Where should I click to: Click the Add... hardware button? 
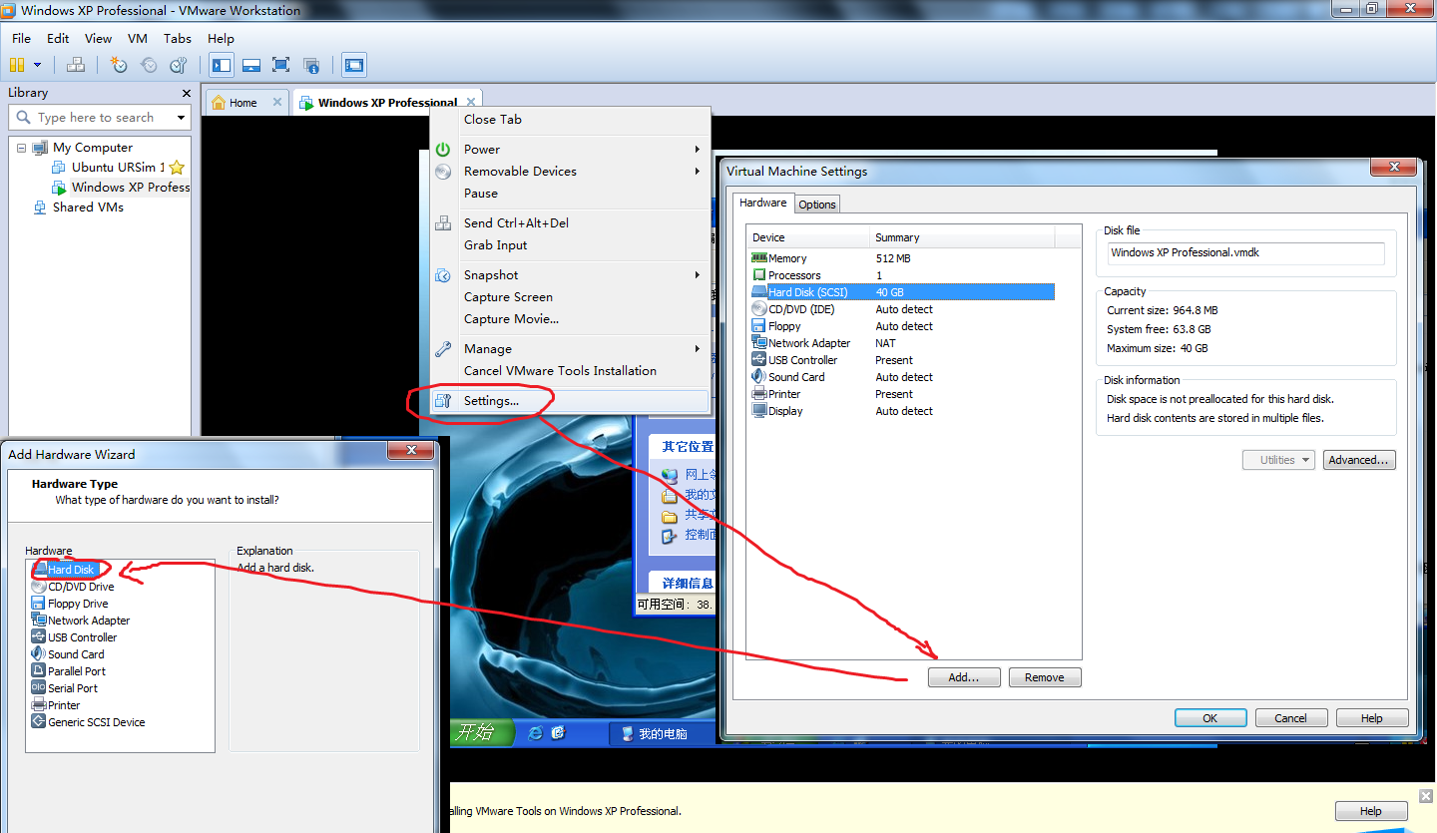pos(964,677)
